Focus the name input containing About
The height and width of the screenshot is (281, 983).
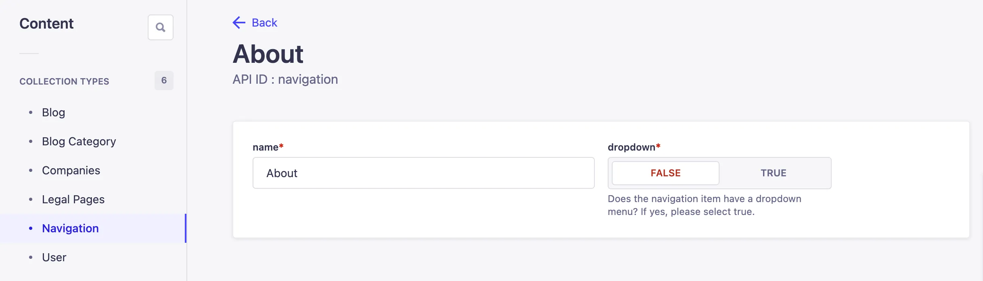(x=423, y=173)
